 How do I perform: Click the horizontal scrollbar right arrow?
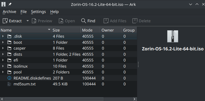[x=135, y=99]
